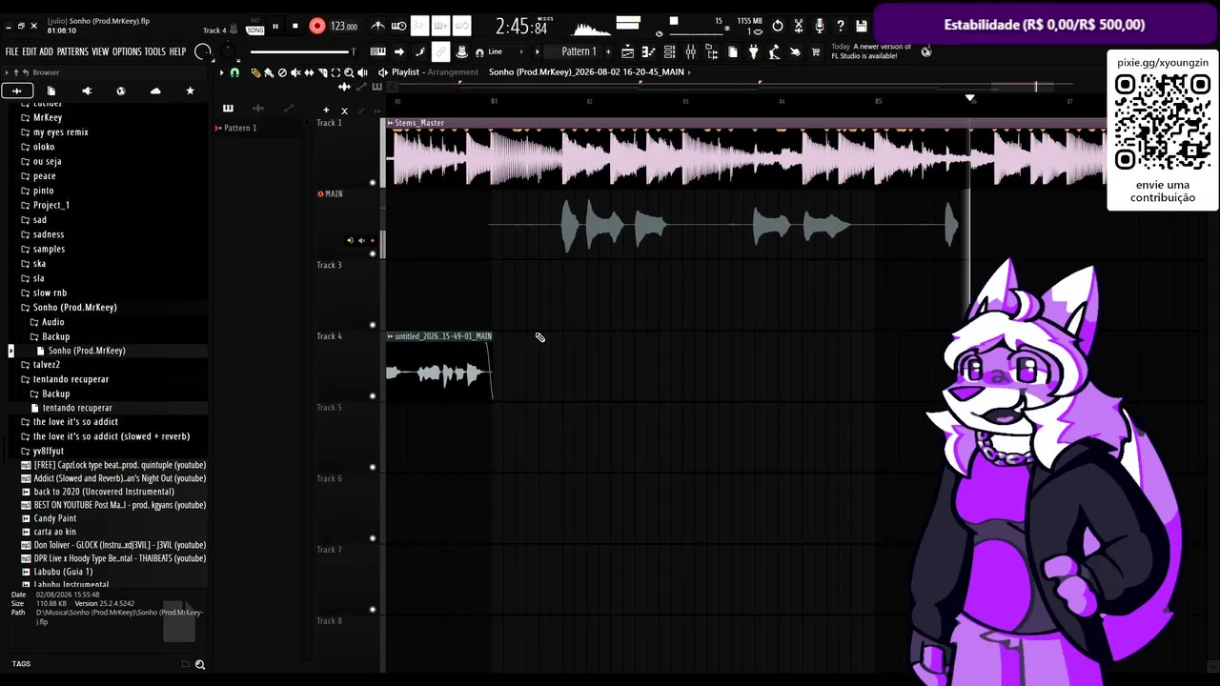This screenshot has height=686, width=1220.
Task: Mute Track 5 using its dot
Action: pos(373,467)
